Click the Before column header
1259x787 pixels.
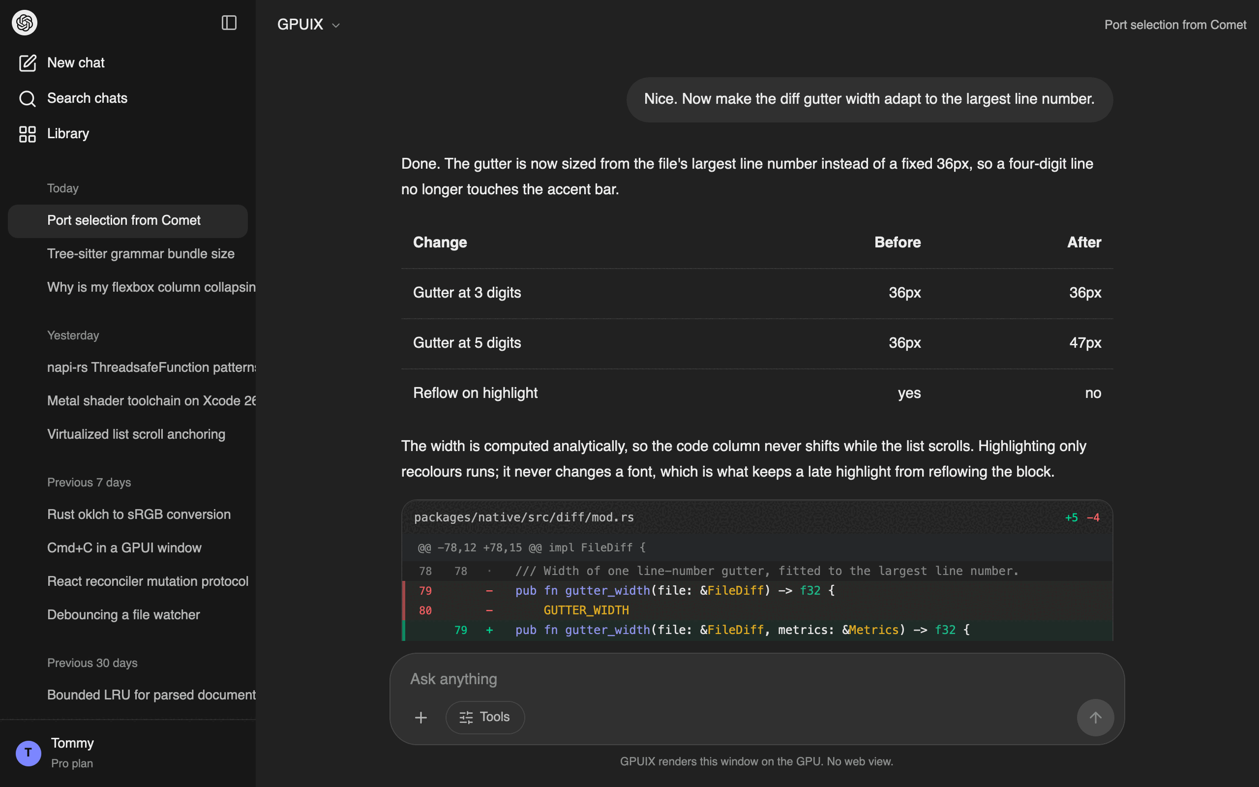pyautogui.click(x=898, y=242)
